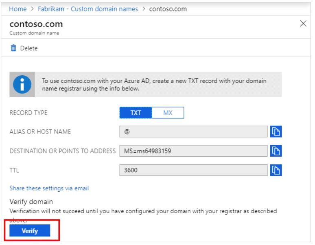This screenshot has height=245, width=315.
Task: Copy the alias or host name value
Action: tap(276, 131)
